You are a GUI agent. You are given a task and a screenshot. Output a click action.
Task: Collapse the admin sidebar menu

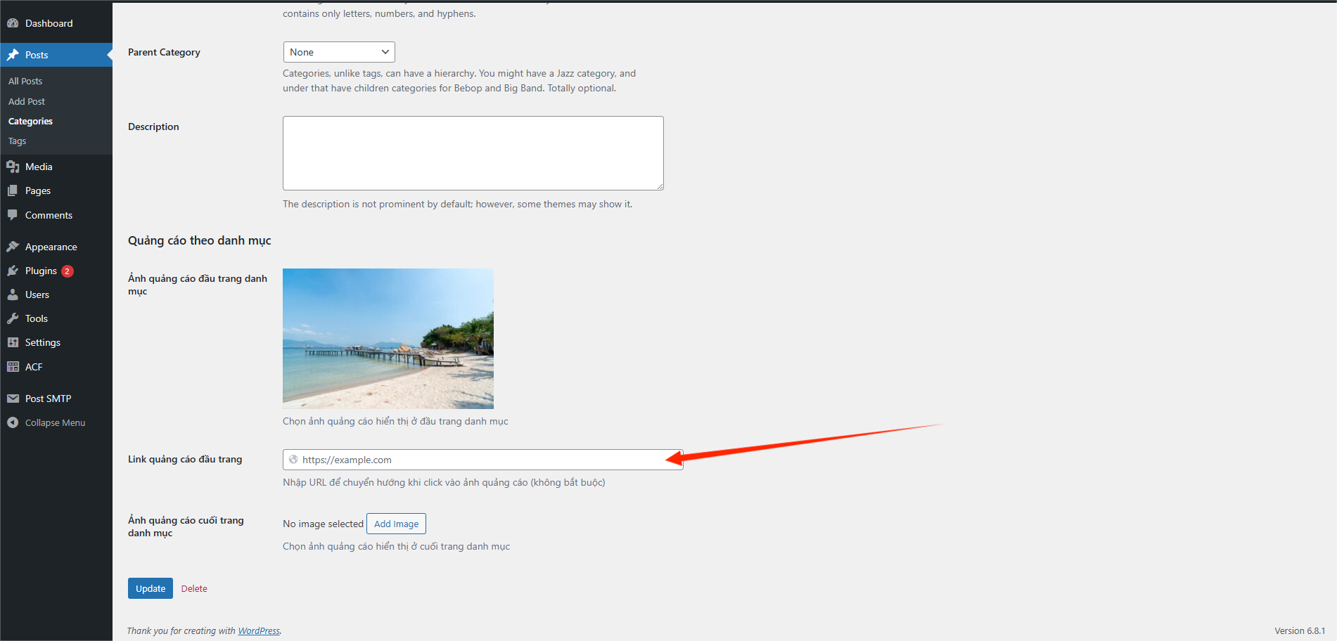click(x=55, y=422)
